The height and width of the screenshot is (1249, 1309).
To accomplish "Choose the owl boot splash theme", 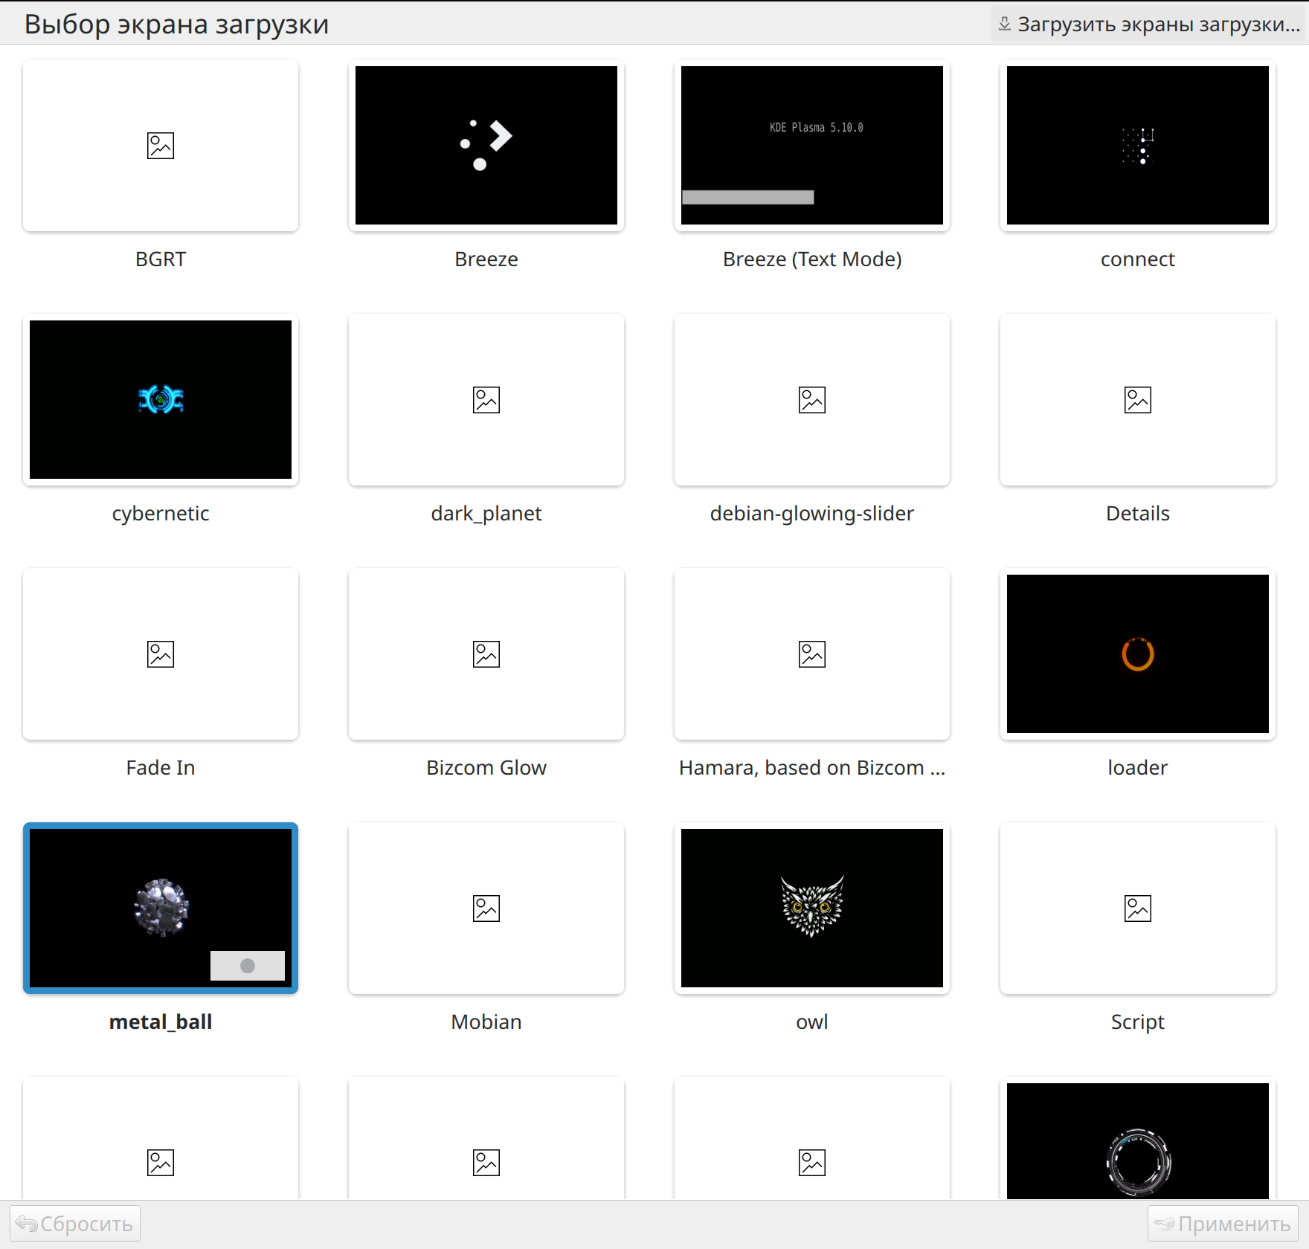I will pyautogui.click(x=812, y=908).
